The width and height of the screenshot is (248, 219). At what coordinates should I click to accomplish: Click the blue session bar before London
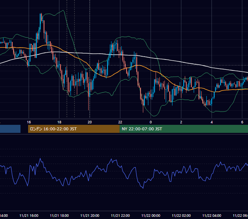pos(10,129)
